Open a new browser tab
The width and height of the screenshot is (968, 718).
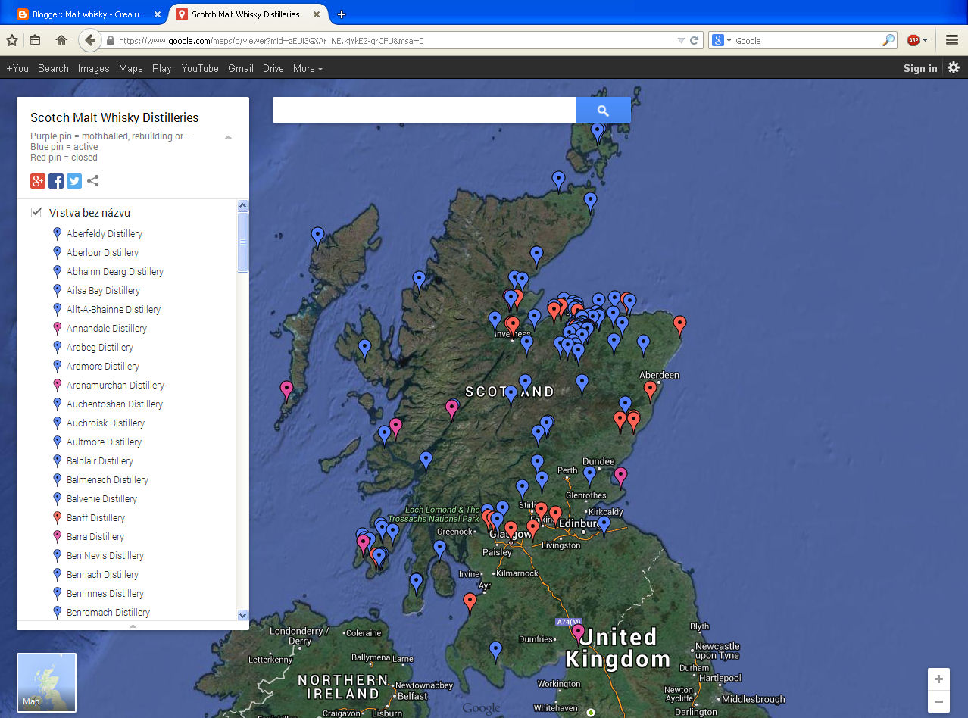[342, 14]
